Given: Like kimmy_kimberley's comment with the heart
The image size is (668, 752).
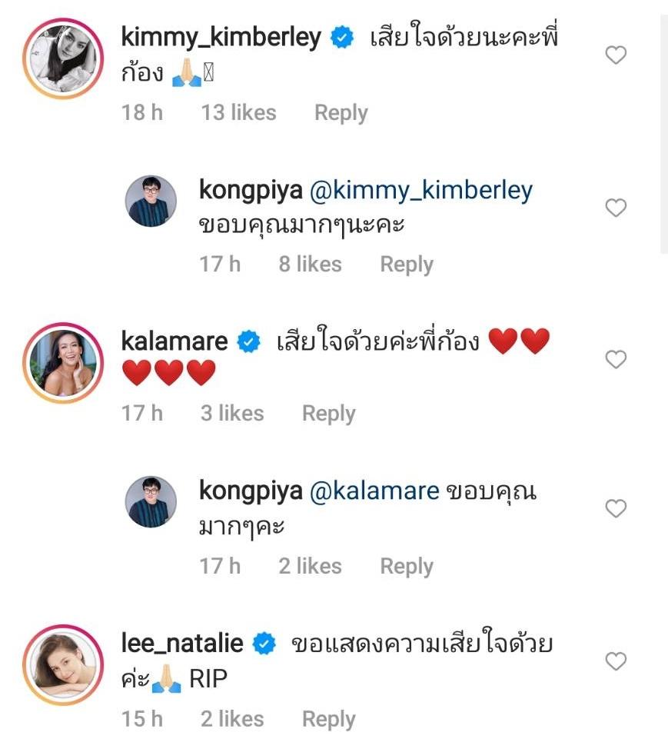Looking at the screenshot, I should point(616,55).
